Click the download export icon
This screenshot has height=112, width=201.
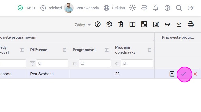point(179,24)
